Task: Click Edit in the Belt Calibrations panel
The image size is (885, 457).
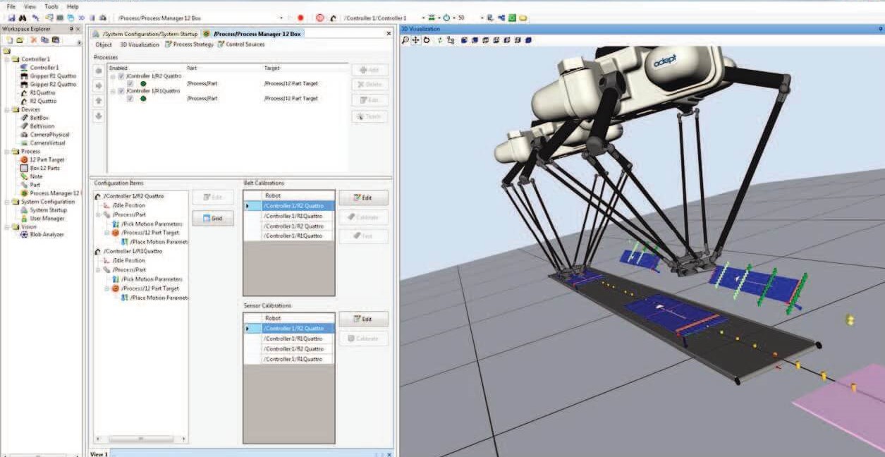Action: click(362, 197)
